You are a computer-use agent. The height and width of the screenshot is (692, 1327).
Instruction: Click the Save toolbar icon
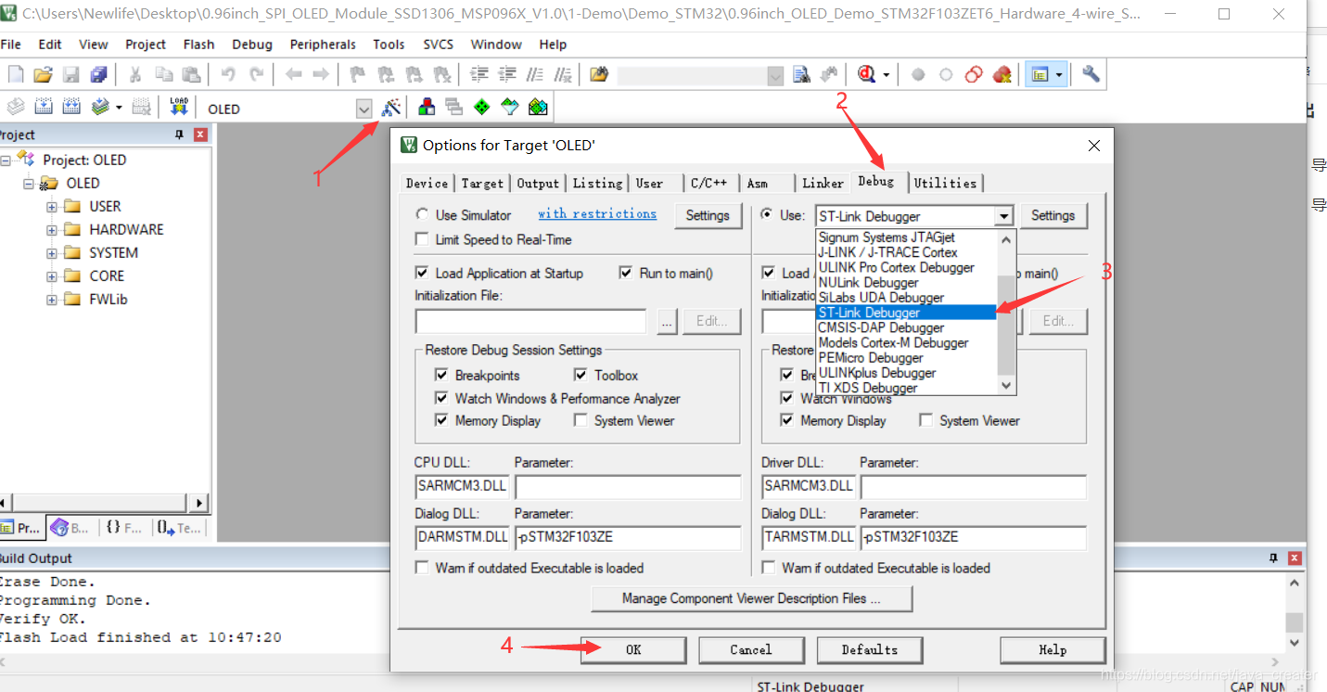tap(70, 75)
